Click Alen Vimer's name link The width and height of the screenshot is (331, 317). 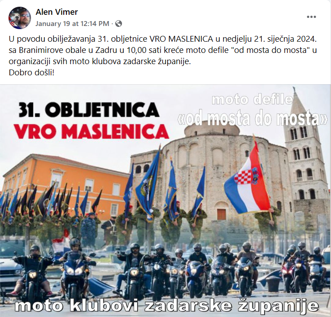point(57,12)
